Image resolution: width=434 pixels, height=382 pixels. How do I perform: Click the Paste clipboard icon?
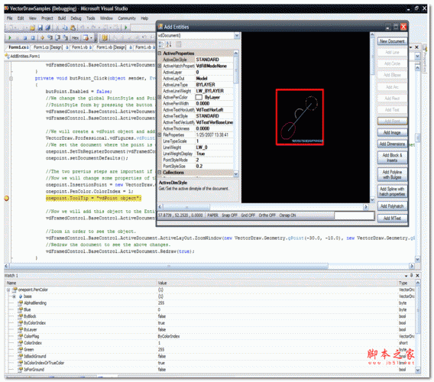[73, 28]
